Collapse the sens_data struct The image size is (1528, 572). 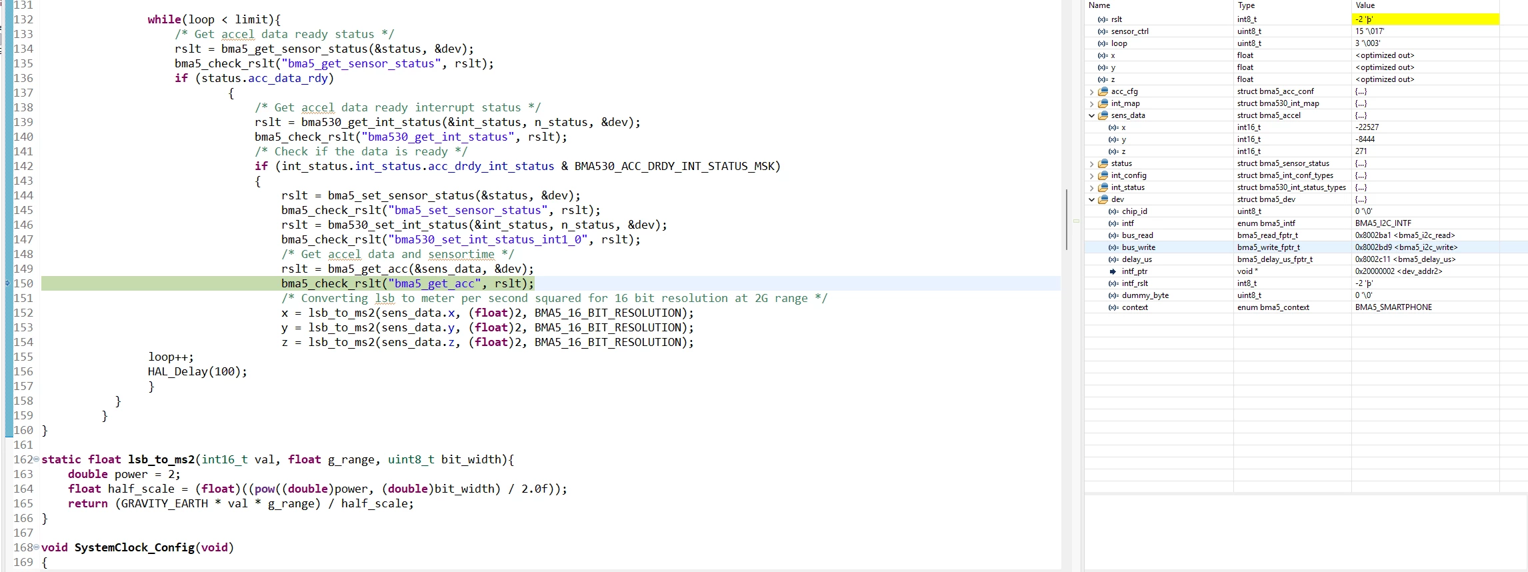[x=1091, y=115]
